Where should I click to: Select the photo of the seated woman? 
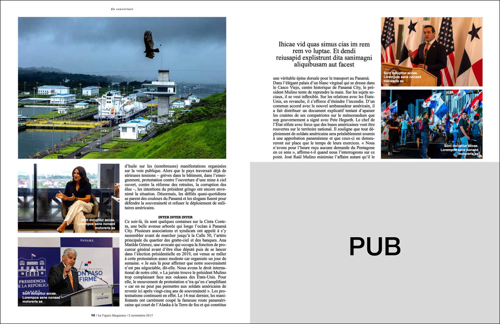69,198
